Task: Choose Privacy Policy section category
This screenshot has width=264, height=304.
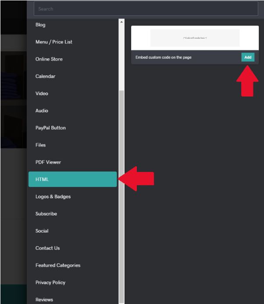Action: 50,283
